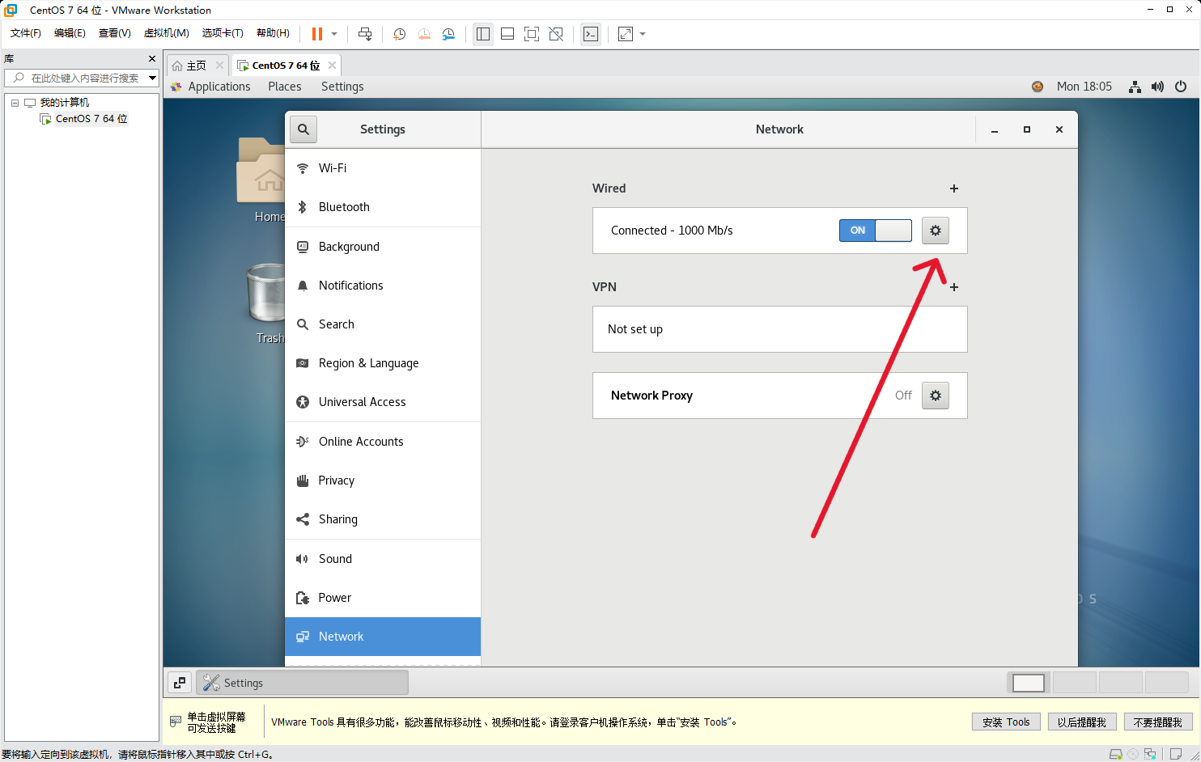This screenshot has width=1201, height=762.
Task: Open the Sharing settings panel
Action: tap(383, 519)
